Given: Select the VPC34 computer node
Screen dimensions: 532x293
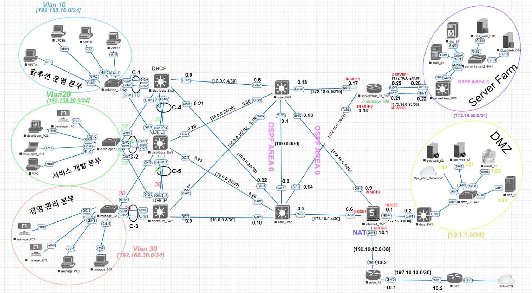Looking at the screenshot, I should pyautogui.click(x=31, y=56).
